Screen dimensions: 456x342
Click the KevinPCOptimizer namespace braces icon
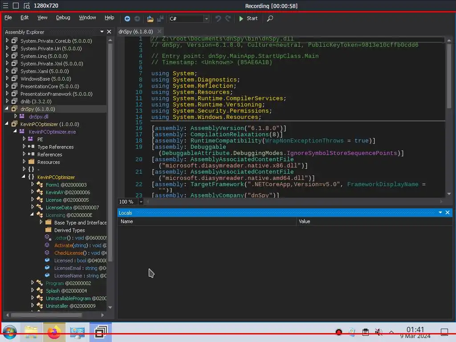click(31, 177)
